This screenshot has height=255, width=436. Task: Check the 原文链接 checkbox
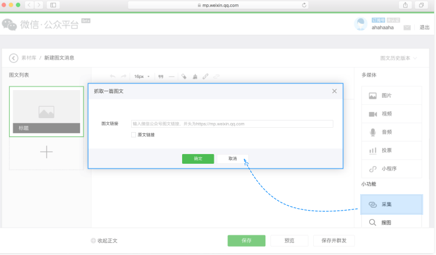(x=134, y=134)
